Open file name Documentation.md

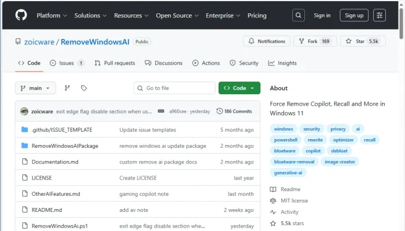click(55, 162)
